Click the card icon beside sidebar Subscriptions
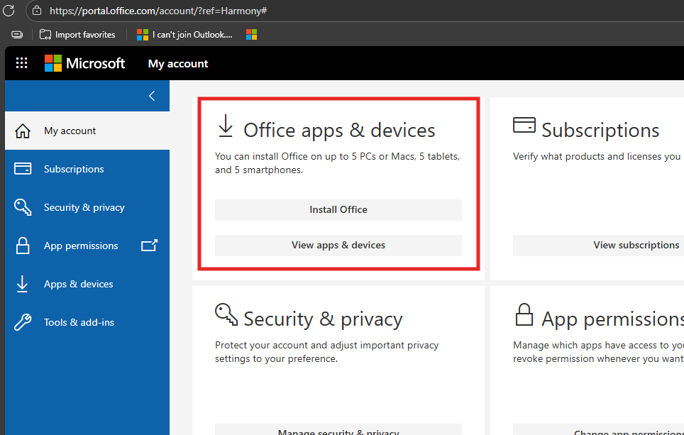Image resolution: width=684 pixels, height=435 pixels. tap(23, 169)
